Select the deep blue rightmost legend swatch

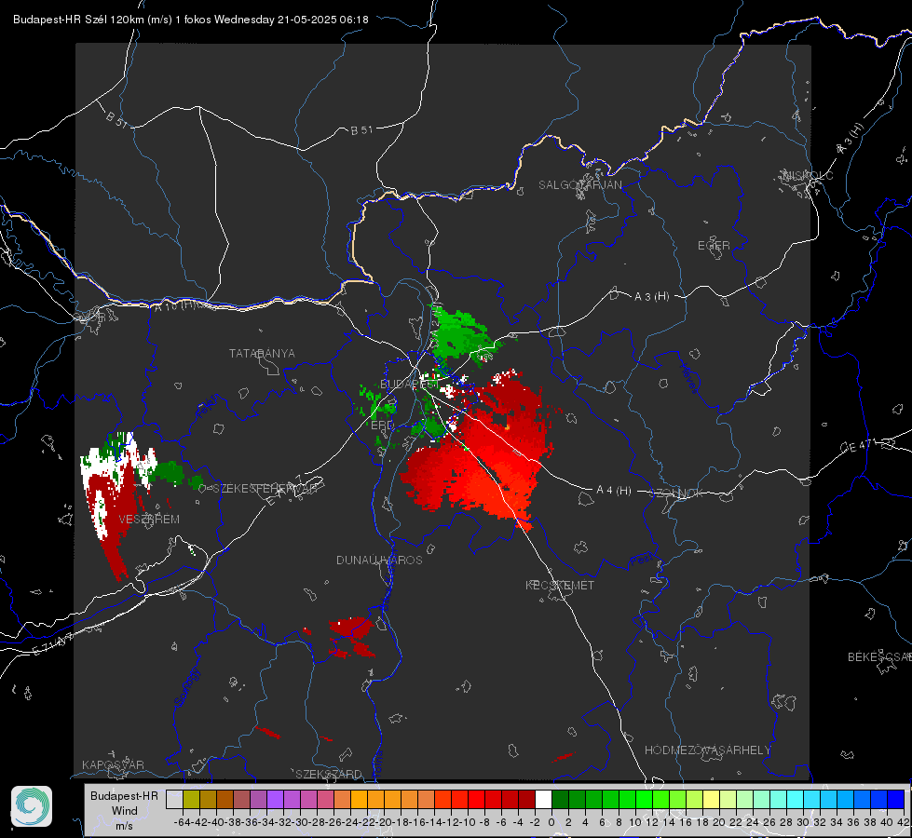pos(896,799)
